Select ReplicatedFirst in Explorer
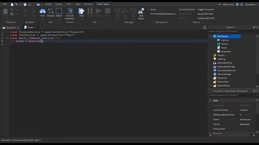Viewport: 259px width, 145px height. (225, 63)
